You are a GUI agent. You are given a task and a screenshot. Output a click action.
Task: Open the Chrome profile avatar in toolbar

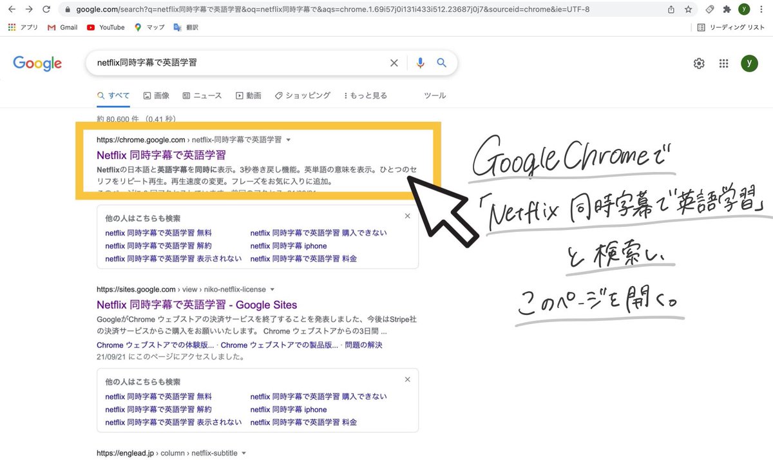point(744,9)
